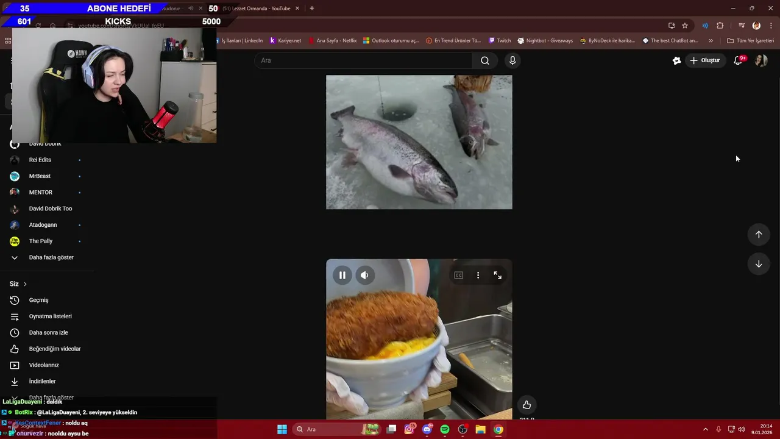This screenshot has width=780, height=439.
Task: Open The best ChatBot bookmark
Action: pos(670,41)
